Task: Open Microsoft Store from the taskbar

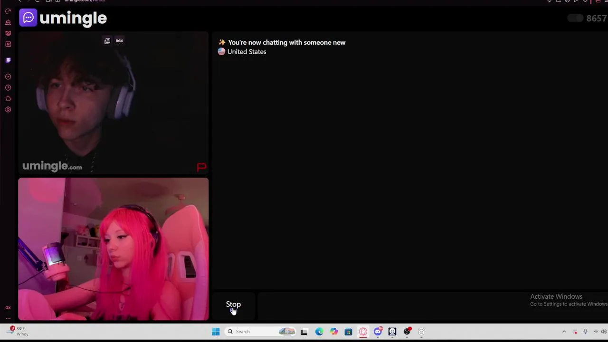Action: click(x=348, y=332)
